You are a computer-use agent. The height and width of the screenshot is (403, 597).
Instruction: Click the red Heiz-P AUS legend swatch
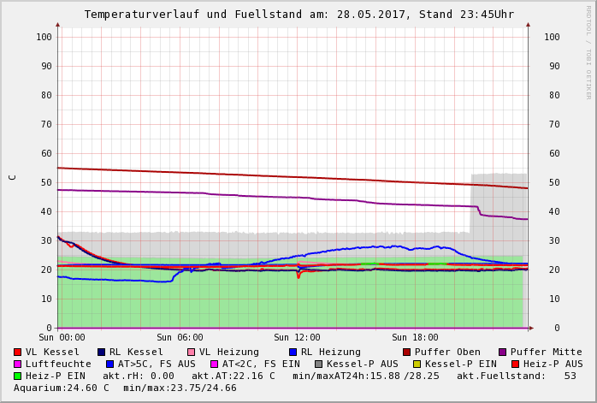(515, 364)
